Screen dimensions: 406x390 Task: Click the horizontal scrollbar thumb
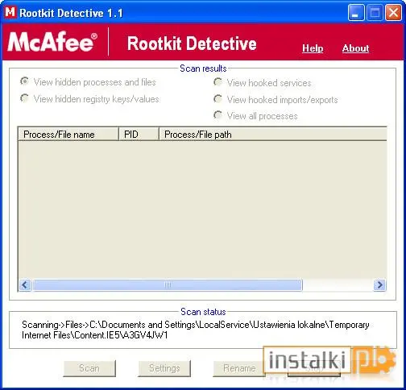168,284
